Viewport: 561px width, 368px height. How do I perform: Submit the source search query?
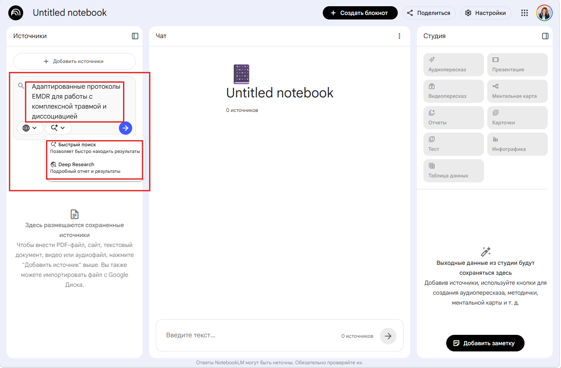tap(126, 128)
